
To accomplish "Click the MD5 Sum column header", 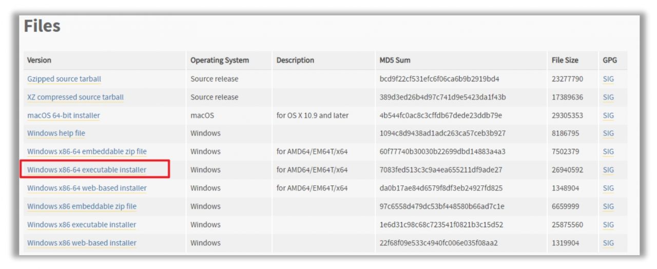I will coord(395,60).
